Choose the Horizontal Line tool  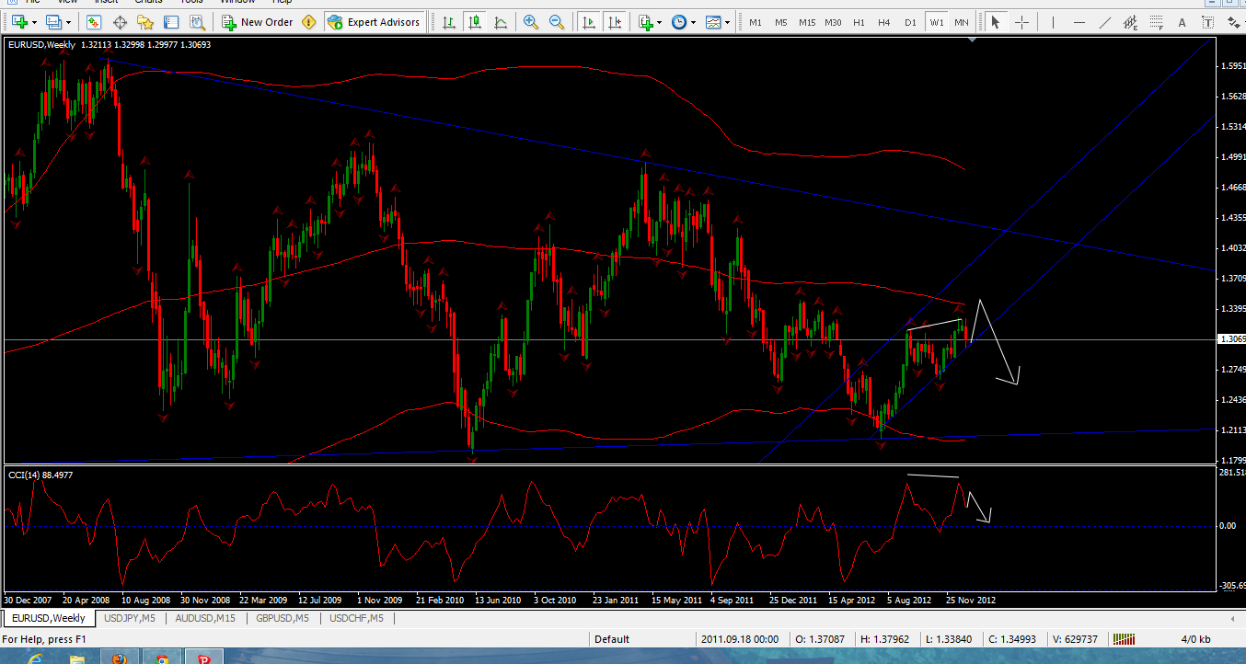pos(1079,22)
